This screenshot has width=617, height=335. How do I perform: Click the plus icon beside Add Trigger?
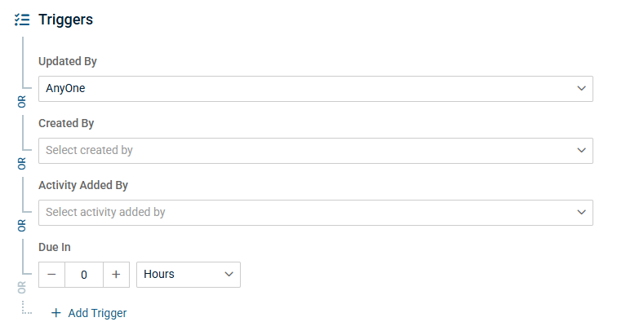56,313
